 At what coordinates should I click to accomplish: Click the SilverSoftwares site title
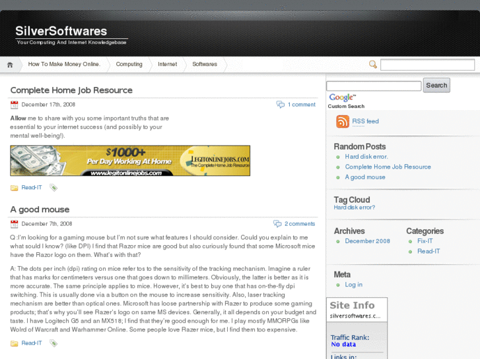click(x=61, y=31)
